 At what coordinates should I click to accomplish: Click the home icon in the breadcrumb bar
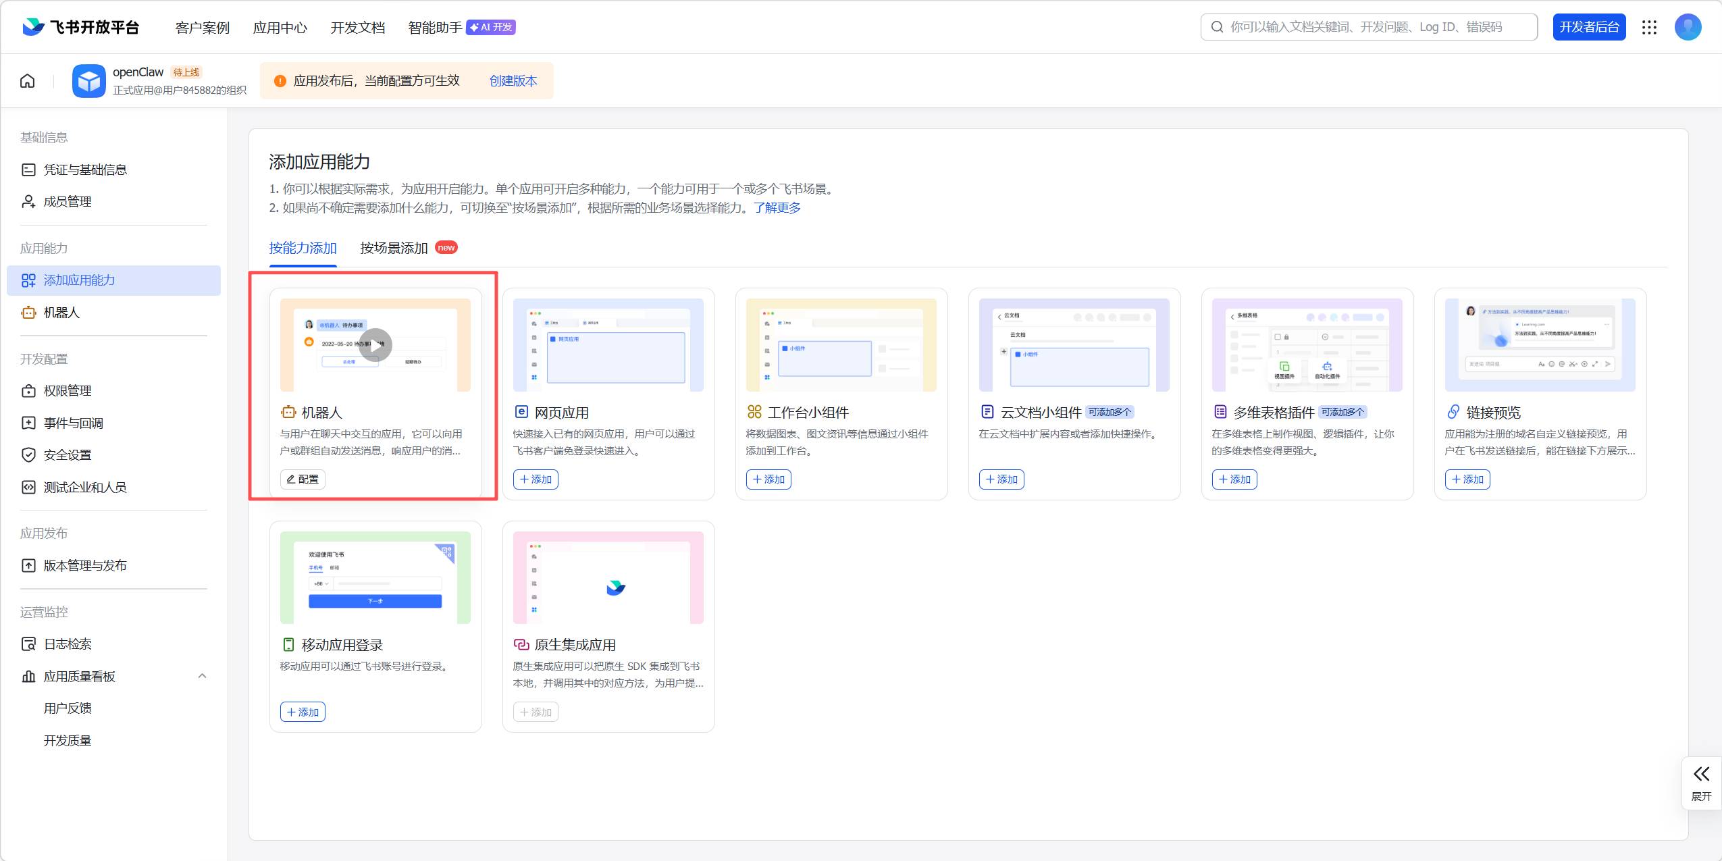[28, 81]
